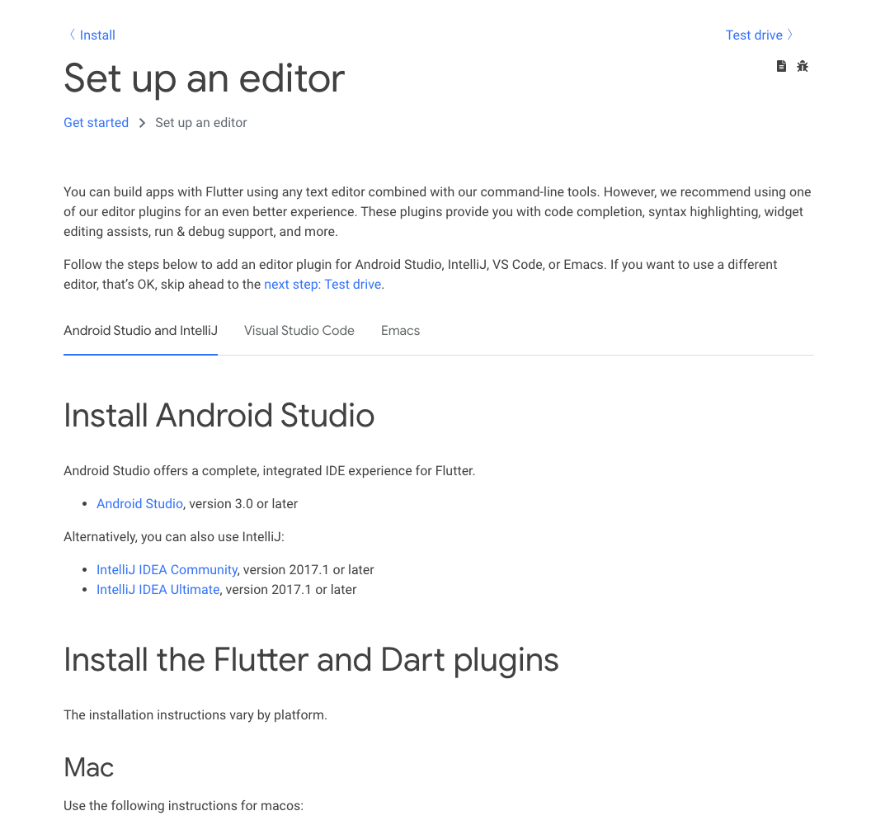
Task: Open the Android Studio download link
Action: point(139,503)
